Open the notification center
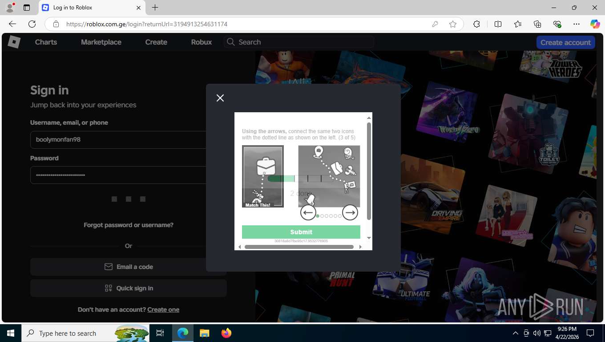 coord(590,333)
